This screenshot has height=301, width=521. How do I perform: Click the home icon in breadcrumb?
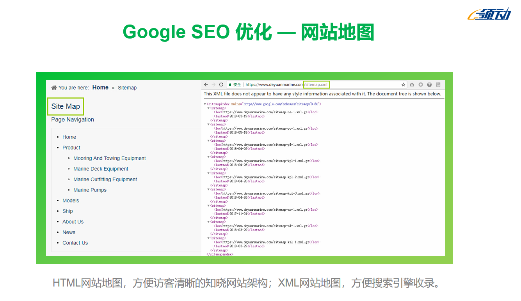[54, 88]
